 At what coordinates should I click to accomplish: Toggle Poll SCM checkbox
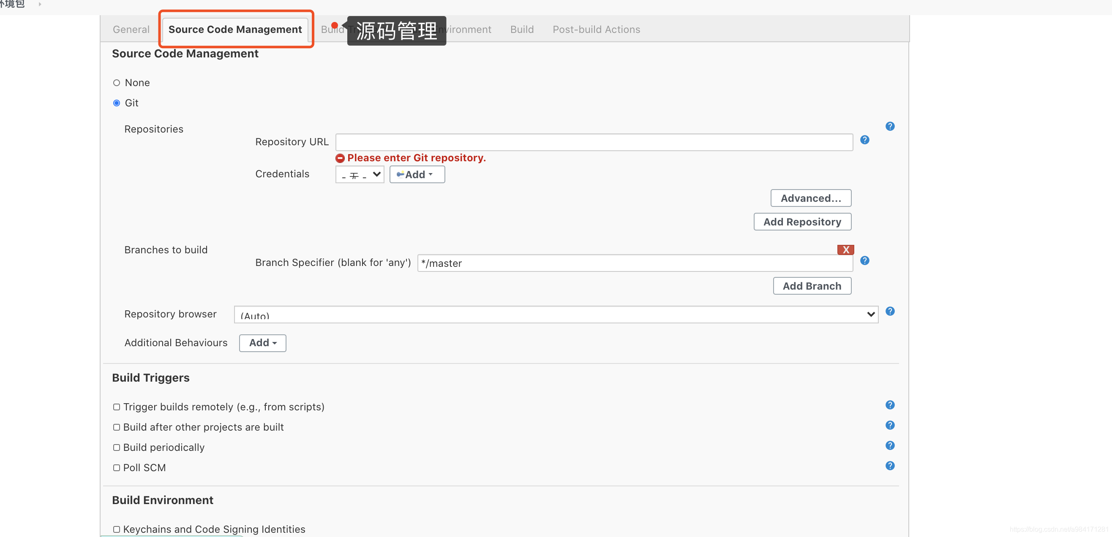tap(116, 467)
